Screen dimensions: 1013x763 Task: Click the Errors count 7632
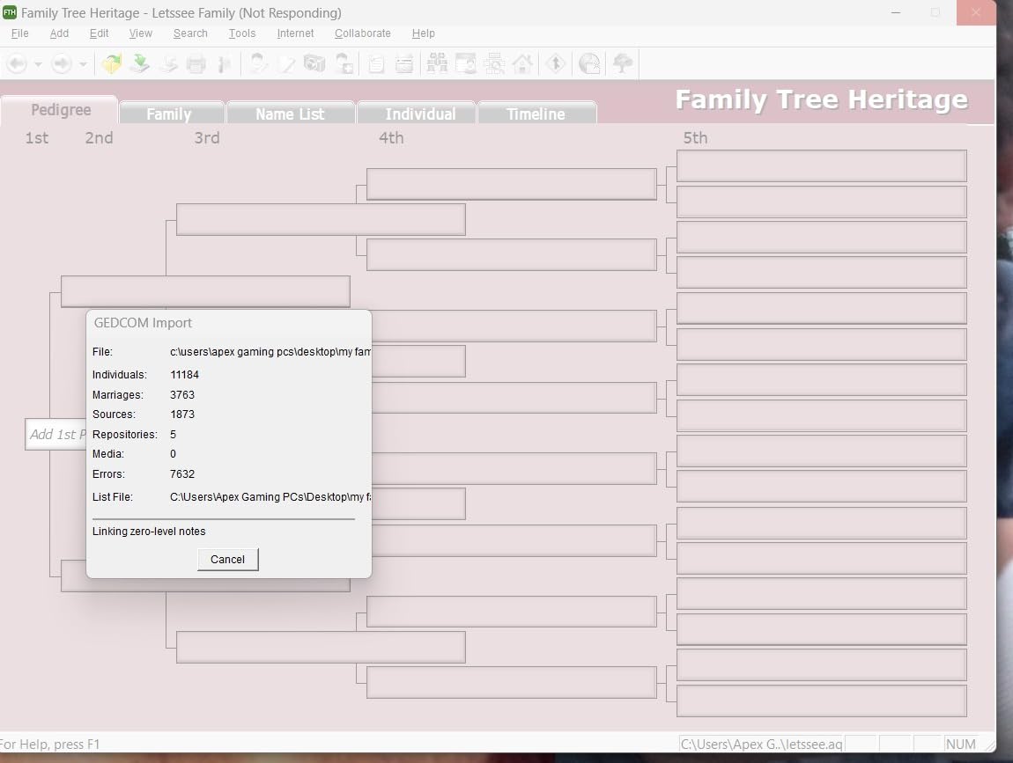point(182,473)
